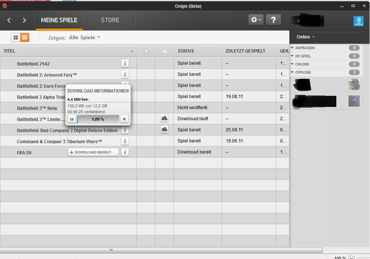Viewport: 370px width, 259px height.
Task: Click cloud icon in Bad Company 2 row
Action: [x=165, y=129]
